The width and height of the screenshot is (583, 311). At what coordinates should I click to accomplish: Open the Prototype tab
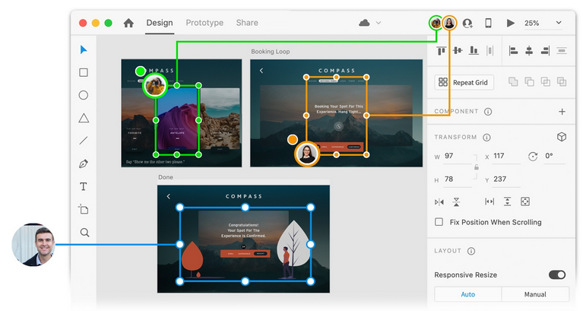[204, 23]
